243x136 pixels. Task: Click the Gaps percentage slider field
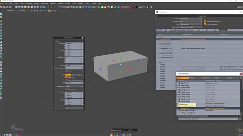(x=74, y=83)
